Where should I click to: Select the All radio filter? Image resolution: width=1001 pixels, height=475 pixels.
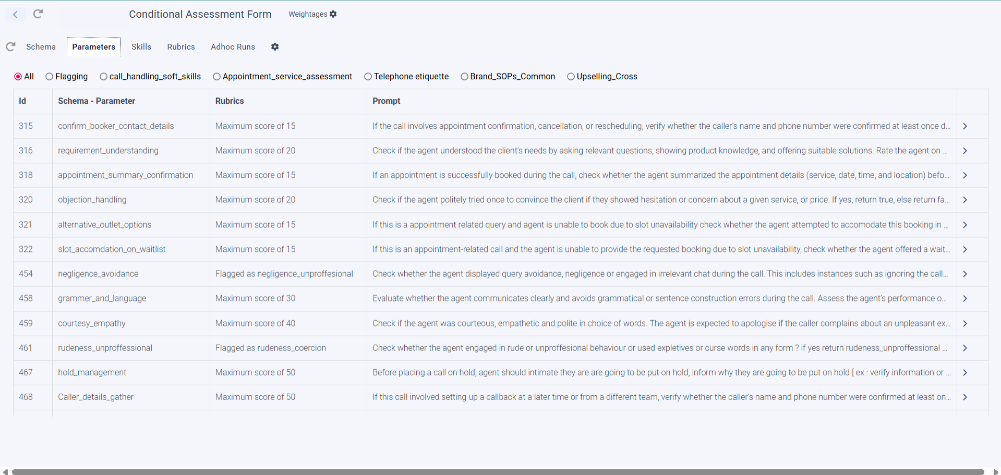(x=18, y=77)
